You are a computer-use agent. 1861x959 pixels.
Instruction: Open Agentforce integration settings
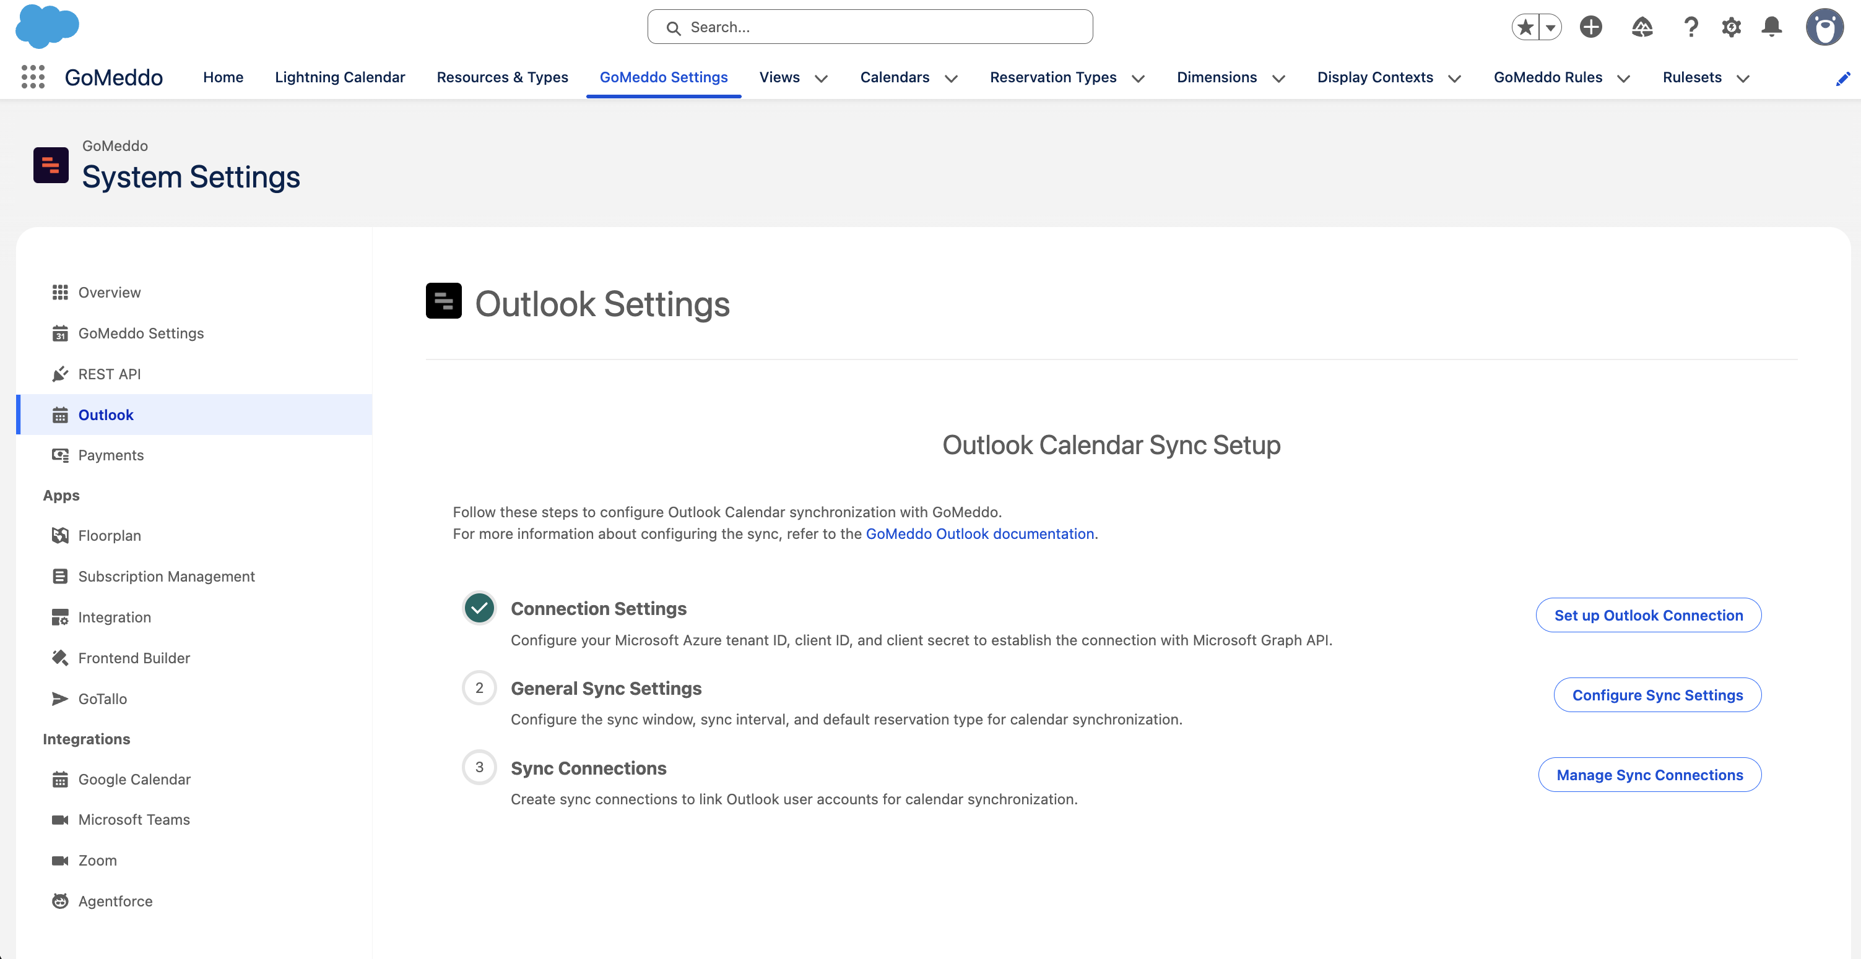pos(194,901)
